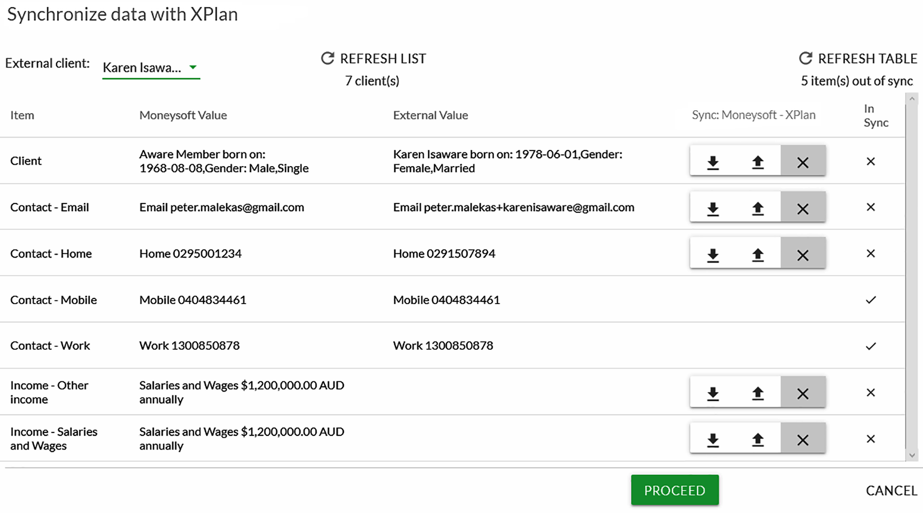Click Salaries and Wages $1,200,000.00 value in Other income row
Screen dimensions: 923x513
(x=241, y=392)
